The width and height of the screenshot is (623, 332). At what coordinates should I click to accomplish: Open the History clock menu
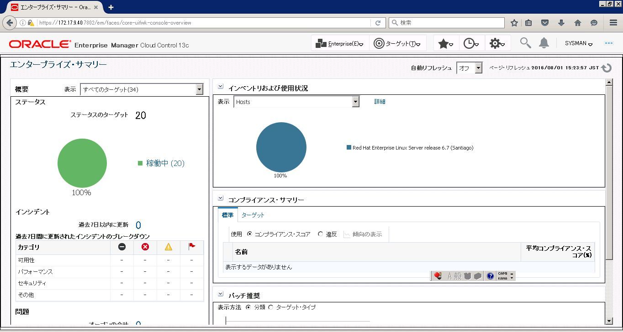pyautogui.click(x=471, y=43)
